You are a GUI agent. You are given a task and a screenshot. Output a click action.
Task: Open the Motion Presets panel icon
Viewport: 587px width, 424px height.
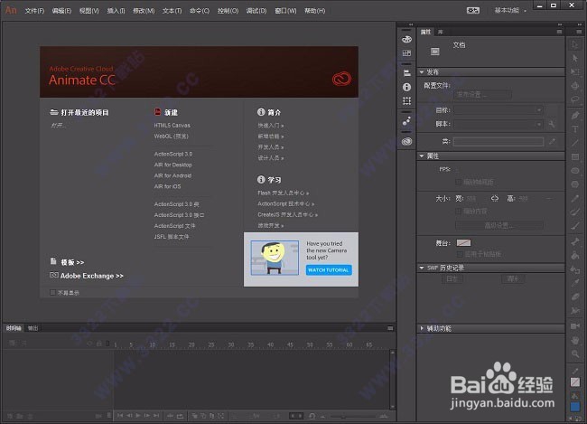tap(406, 121)
